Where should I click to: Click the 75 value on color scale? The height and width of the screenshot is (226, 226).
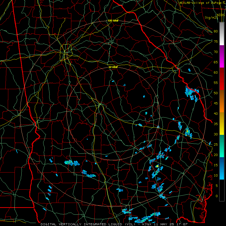(216, 41)
